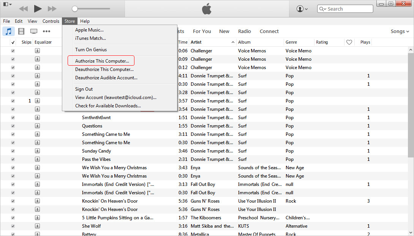Open the Edit menu

pos(19,21)
